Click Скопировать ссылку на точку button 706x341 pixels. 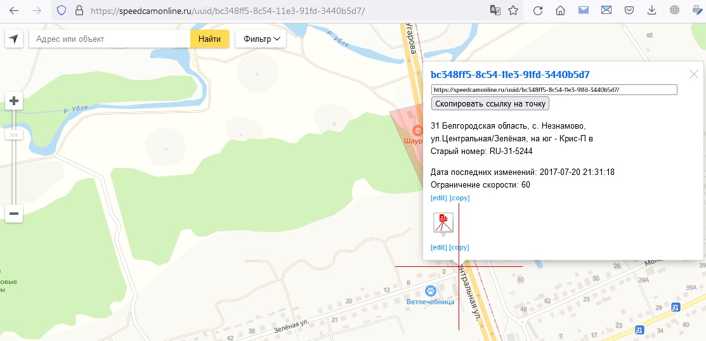point(490,103)
